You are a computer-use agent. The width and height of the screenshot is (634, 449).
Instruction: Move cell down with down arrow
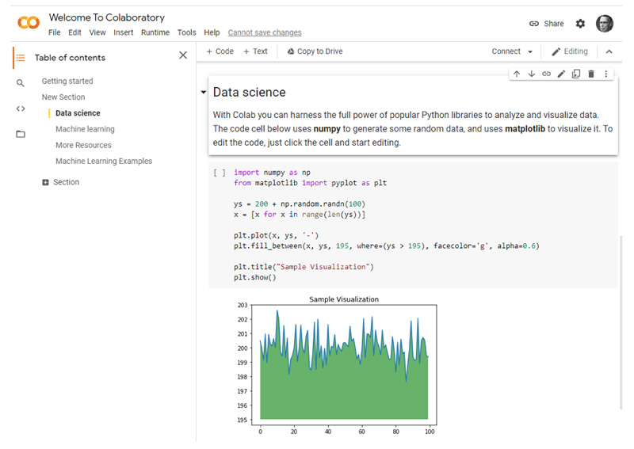click(532, 74)
